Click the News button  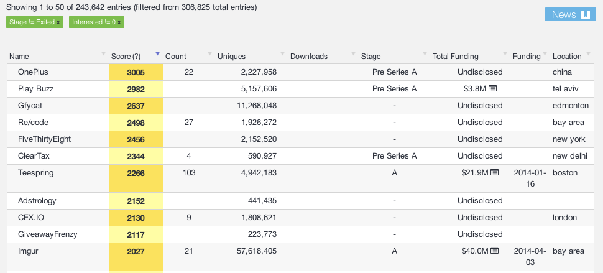pos(570,14)
